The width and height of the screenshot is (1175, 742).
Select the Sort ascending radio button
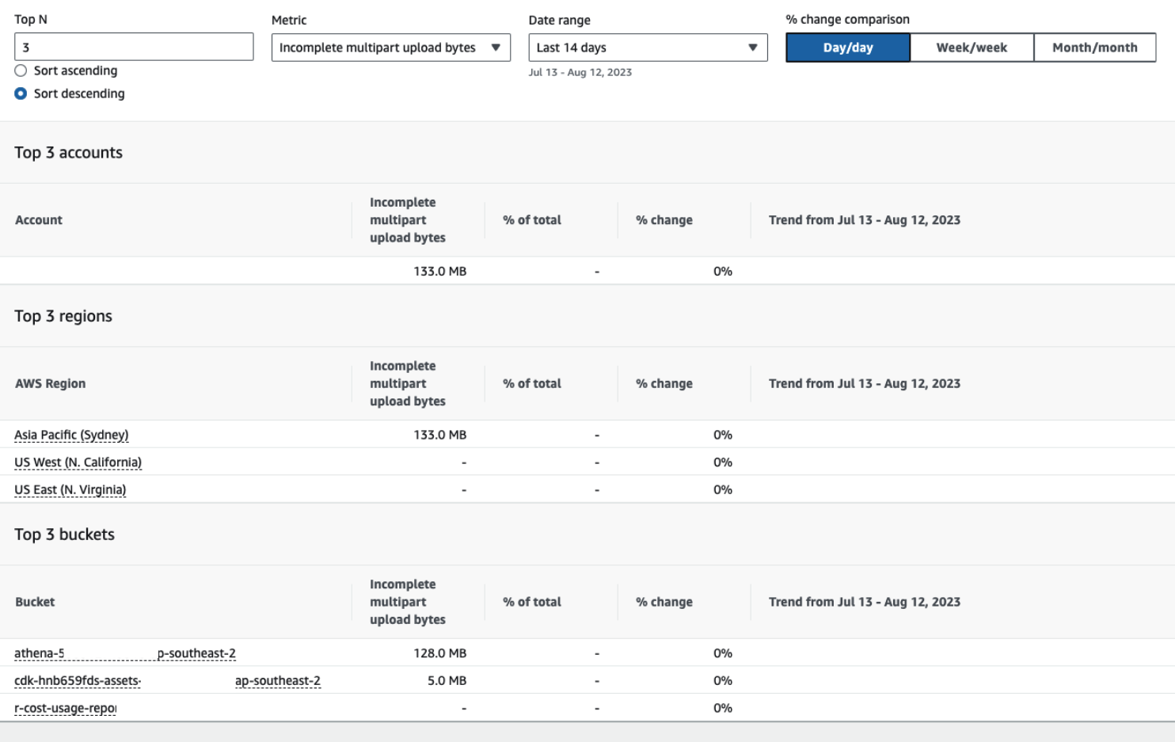[20, 70]
